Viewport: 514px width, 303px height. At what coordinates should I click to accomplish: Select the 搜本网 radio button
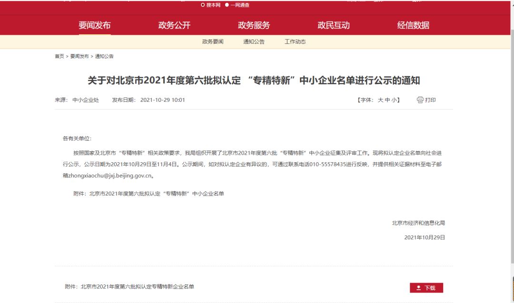[x=203, y=5]
